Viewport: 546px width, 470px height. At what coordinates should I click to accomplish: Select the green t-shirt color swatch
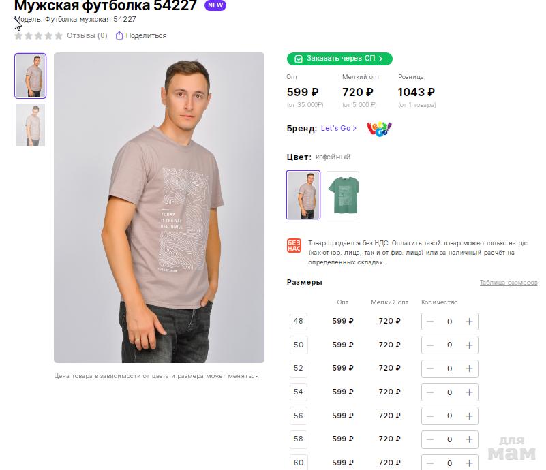(343, 195)
